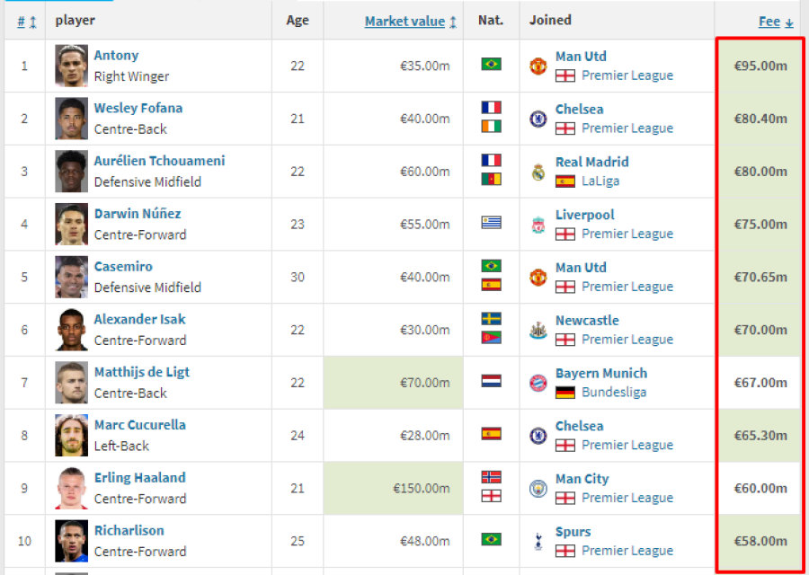Click the Chelsea crest in Wesley Fofana's row
This screenshot has width=809, height=575.
click(x=538, y=119)
